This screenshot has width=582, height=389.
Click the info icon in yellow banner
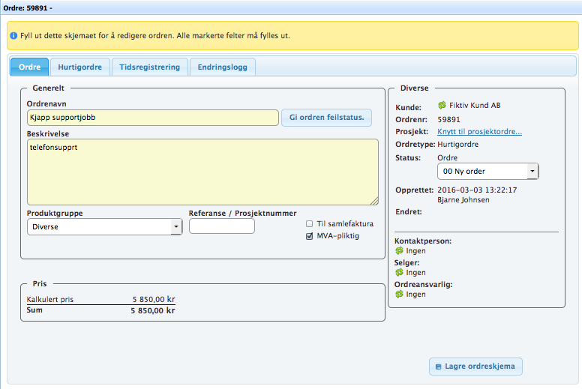coord(13,35)
